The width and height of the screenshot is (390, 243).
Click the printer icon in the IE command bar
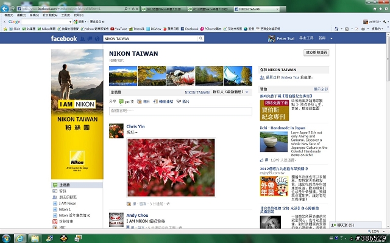coord(363,29)
